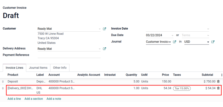Expand the Customer dropdown
This screenshot has height=107, width=223.
[100, 29]
